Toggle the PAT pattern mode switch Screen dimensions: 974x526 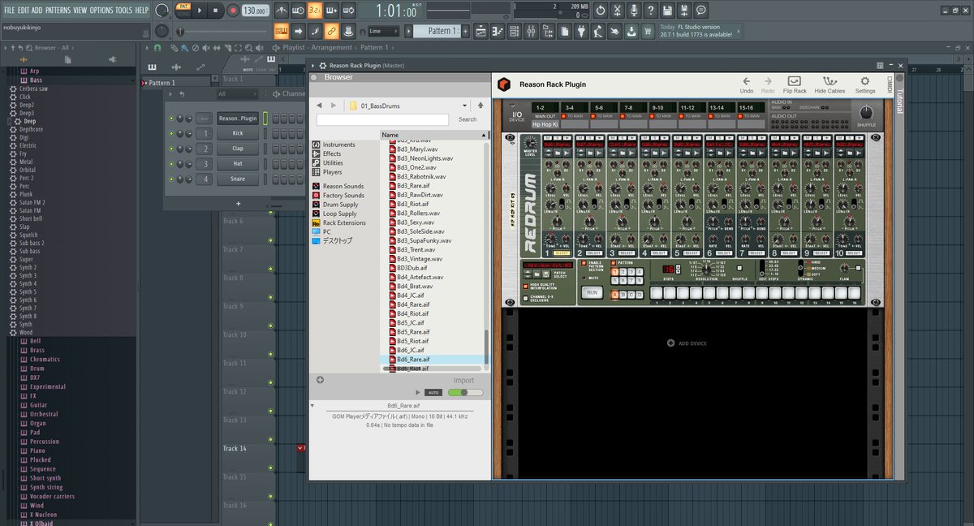click(x=183, y=6)
